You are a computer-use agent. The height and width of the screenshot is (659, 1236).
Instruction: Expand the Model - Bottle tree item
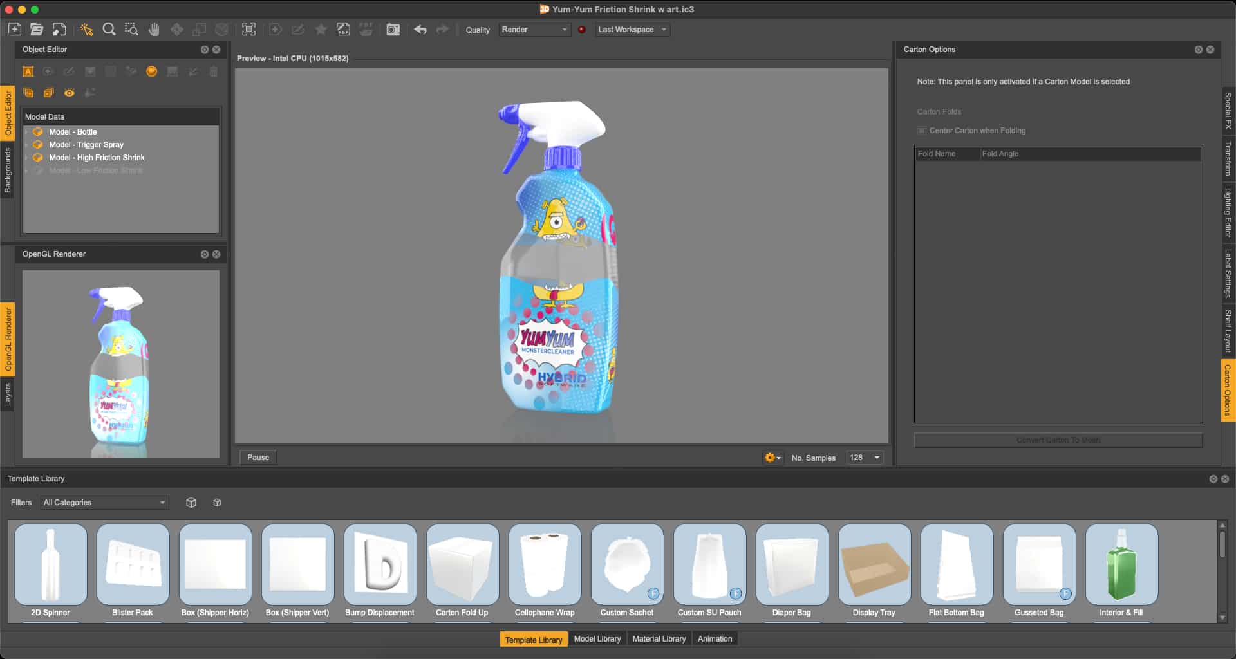[x=27, y=132]
